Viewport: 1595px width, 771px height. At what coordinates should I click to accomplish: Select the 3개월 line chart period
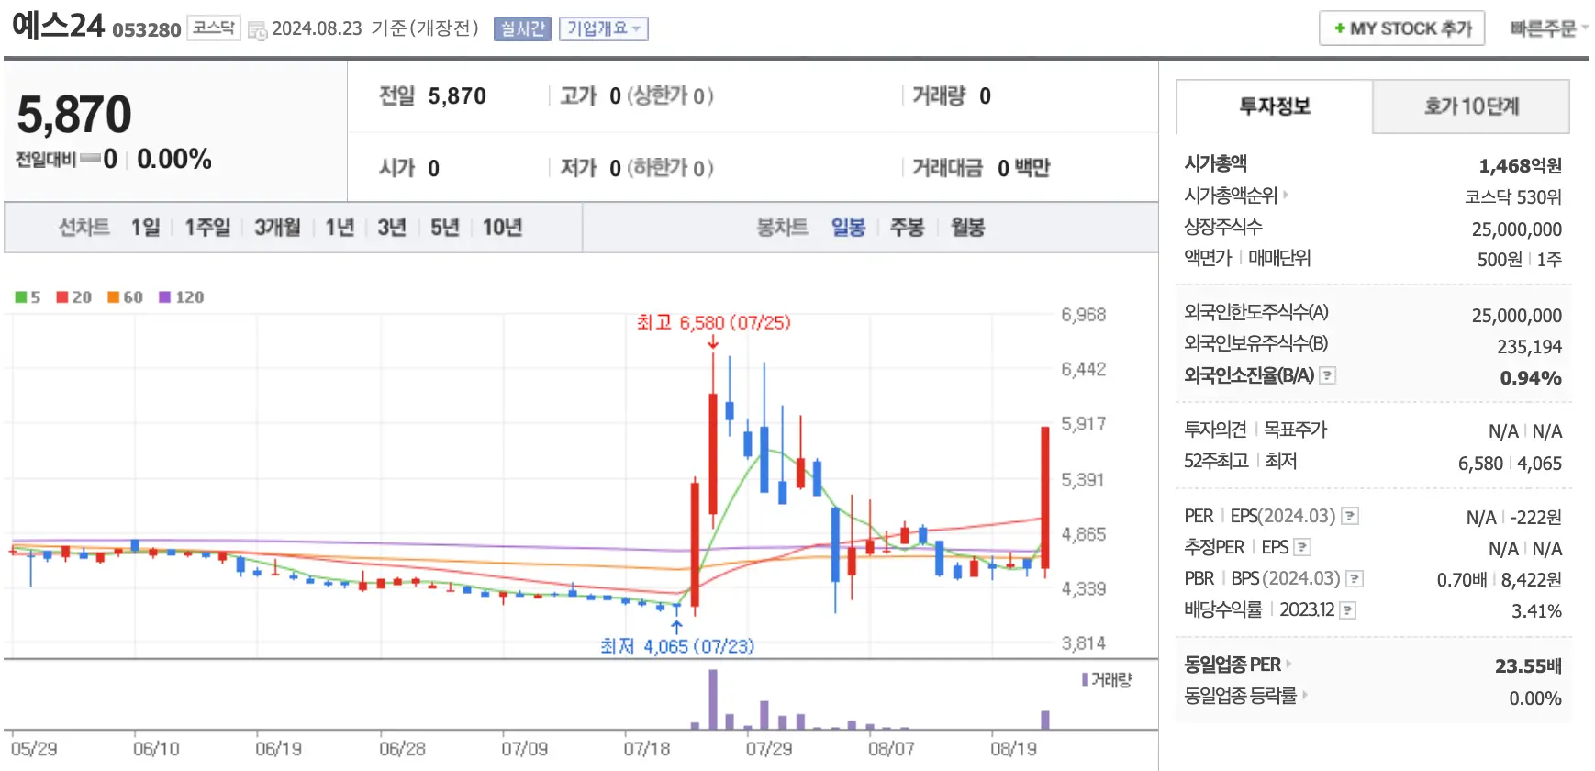277,227
